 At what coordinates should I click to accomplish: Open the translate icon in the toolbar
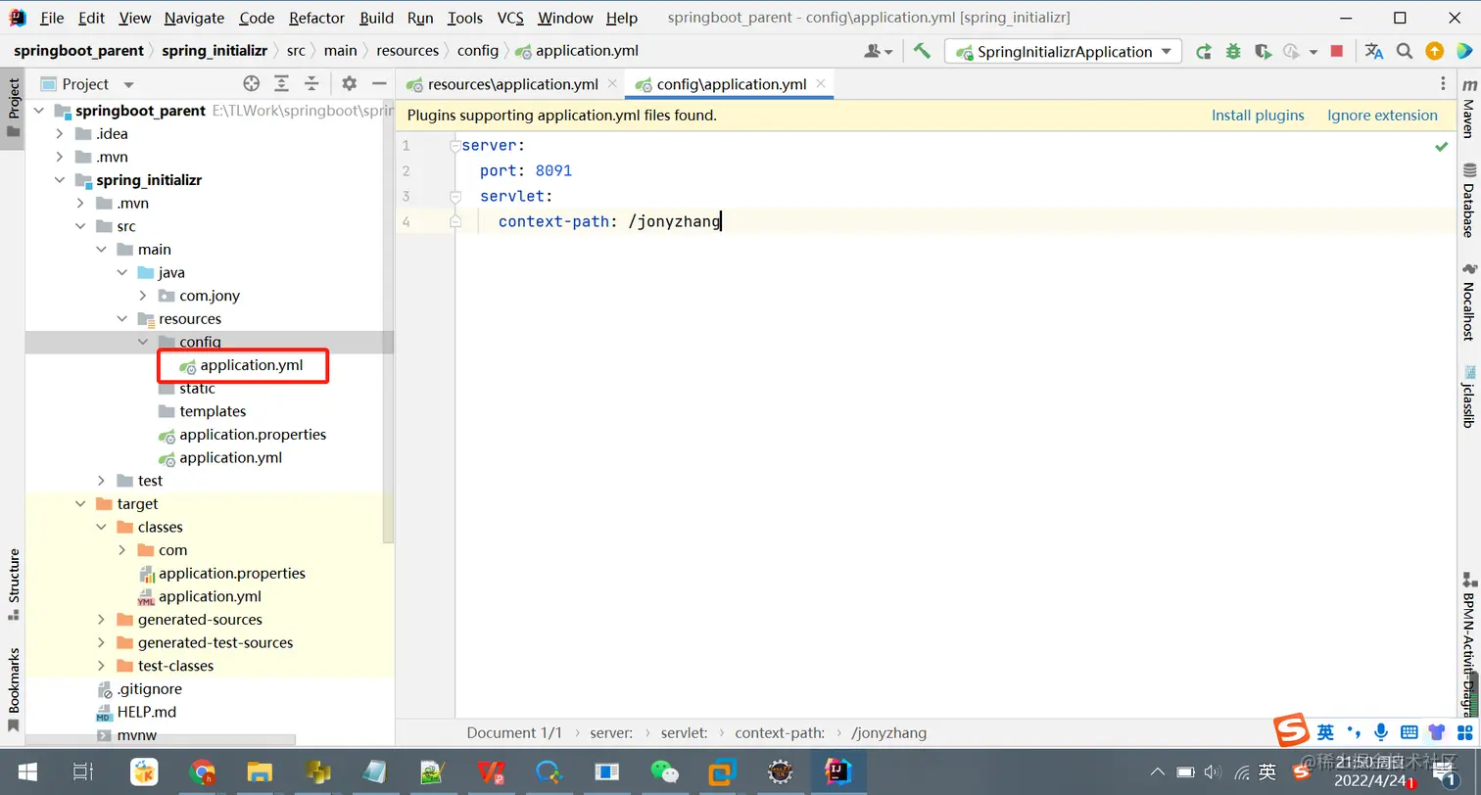(x=1374, y=51)
